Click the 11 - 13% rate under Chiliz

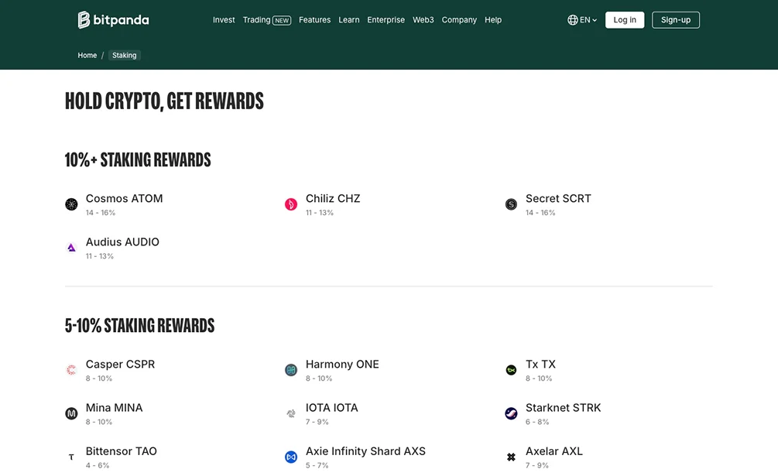click(x=320, y=213)
